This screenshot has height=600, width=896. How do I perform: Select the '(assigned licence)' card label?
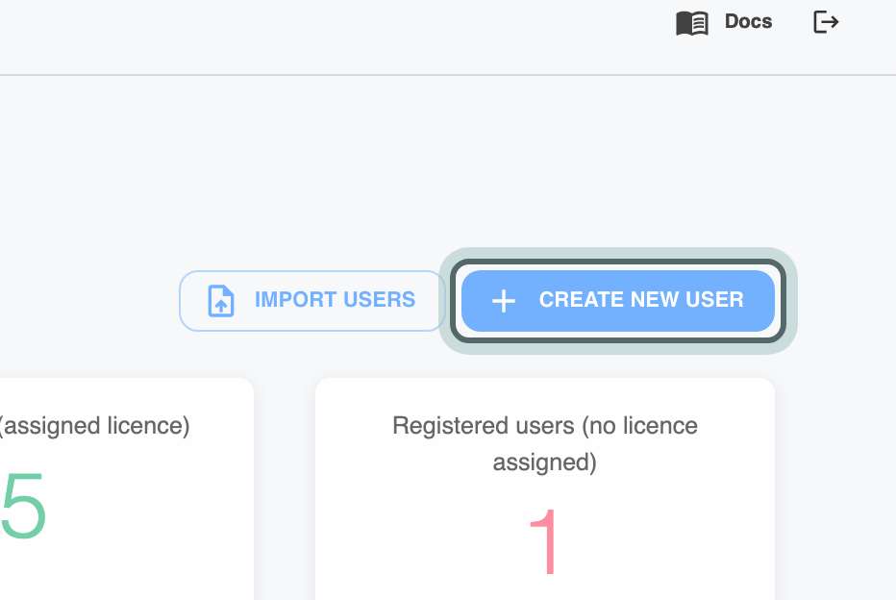[x=94, y=426]
